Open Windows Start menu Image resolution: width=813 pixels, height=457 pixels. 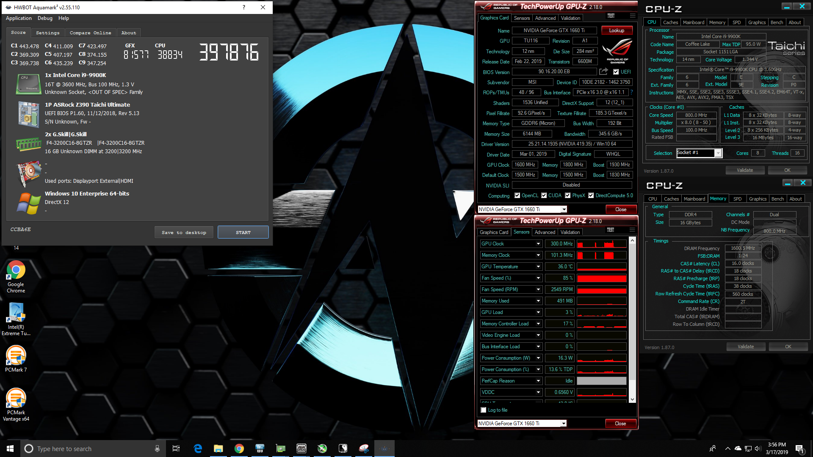click(10, 449)
